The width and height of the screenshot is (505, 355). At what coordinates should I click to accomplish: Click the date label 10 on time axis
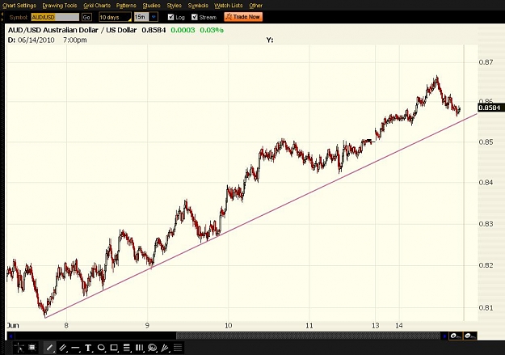pyautogui.click(x=228, y=326)
